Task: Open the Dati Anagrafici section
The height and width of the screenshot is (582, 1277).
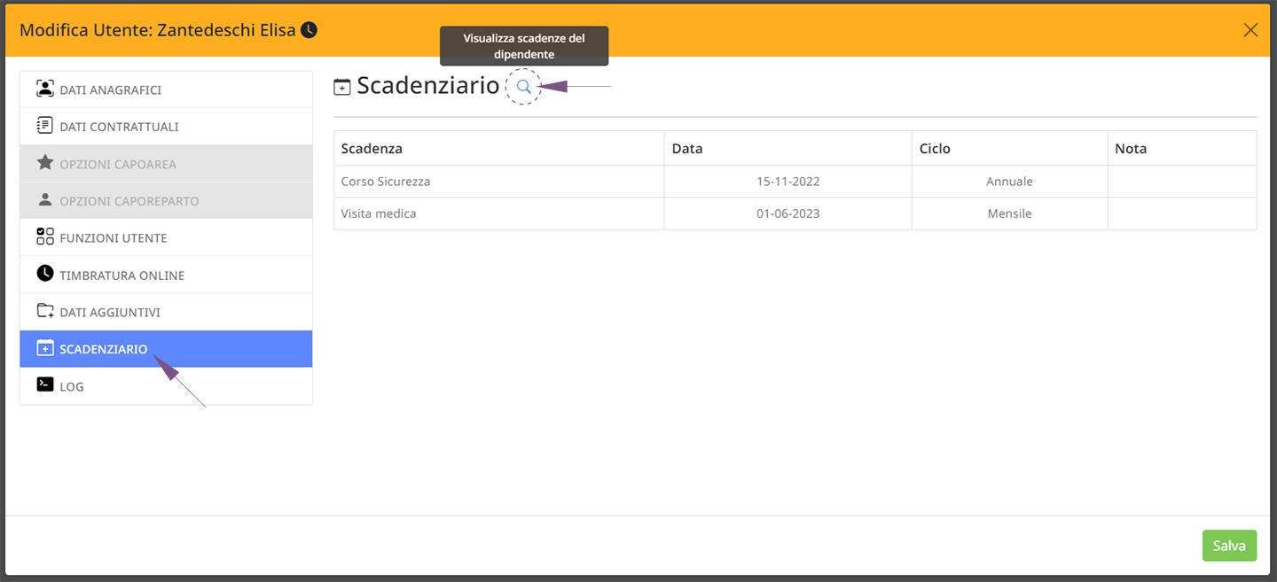Action: (167, 89)
